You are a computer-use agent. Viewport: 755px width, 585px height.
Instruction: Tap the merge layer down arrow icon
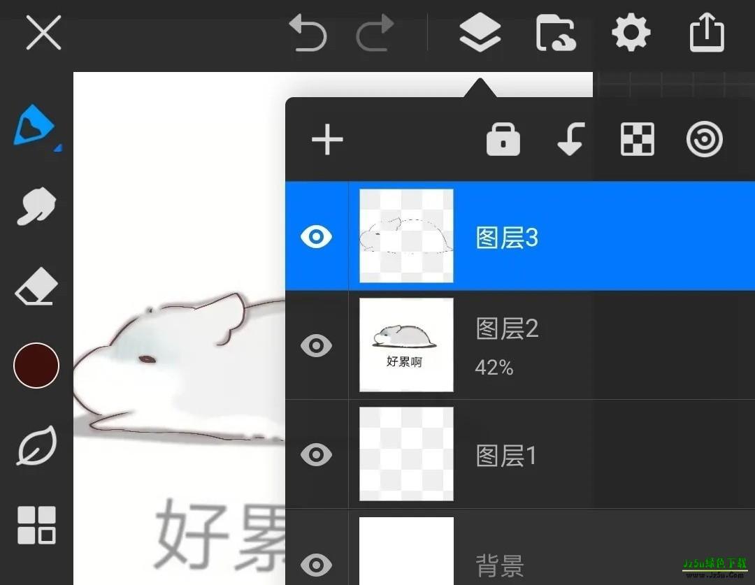point(570,139)
